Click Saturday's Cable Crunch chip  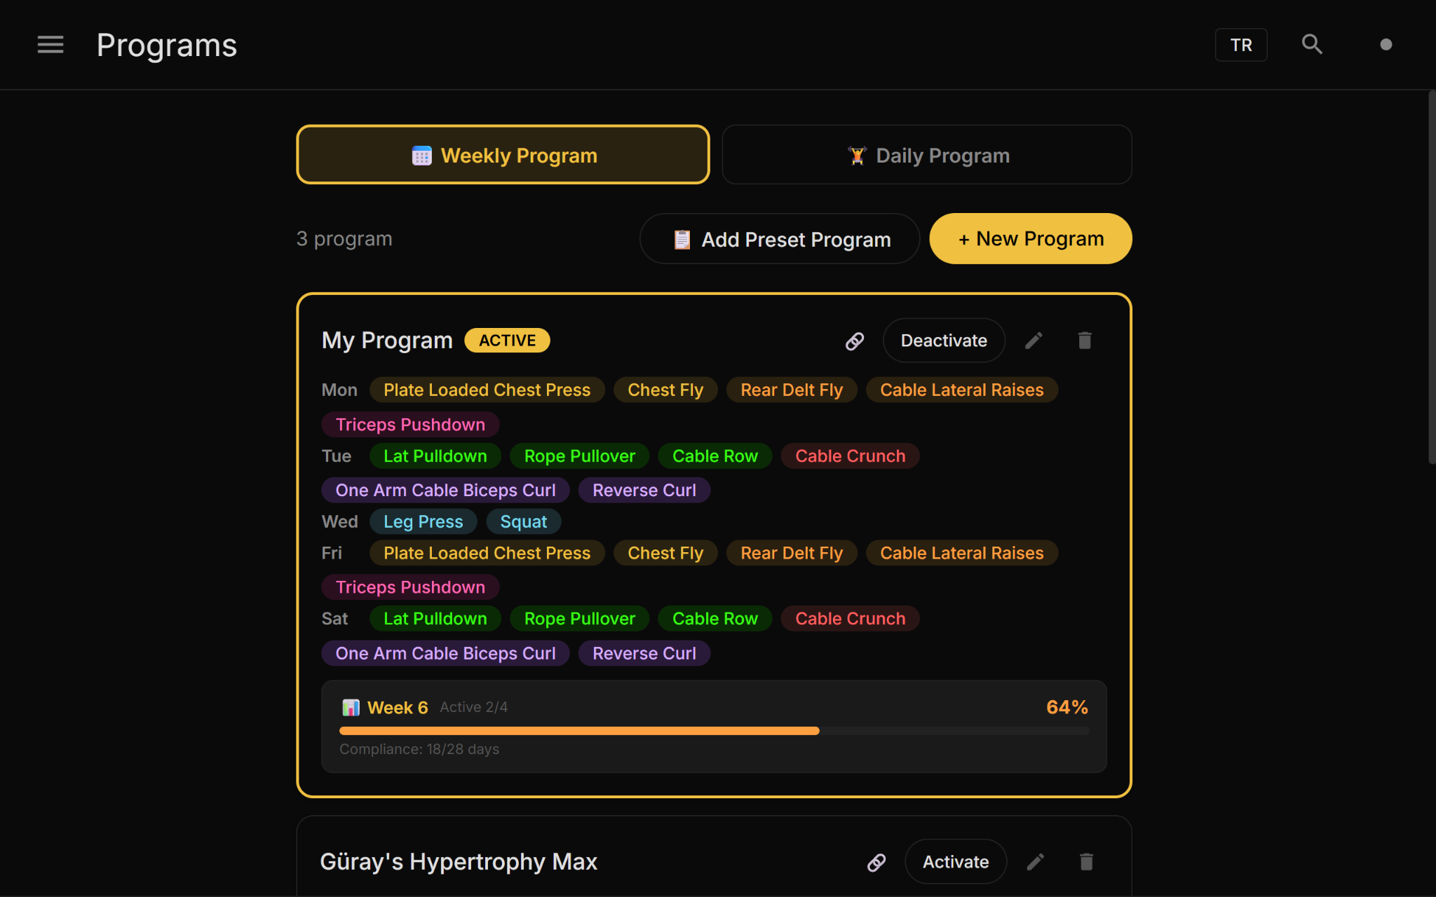pos(850,619)
